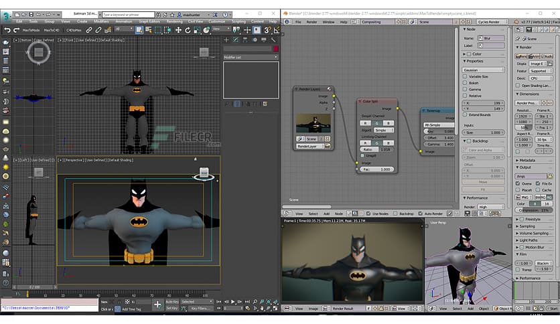The height and width of the screenshot is (324, 560).
Task: Toggle the Auto Render checkbox
Action: pyautogui.click(x=421, y=214)
